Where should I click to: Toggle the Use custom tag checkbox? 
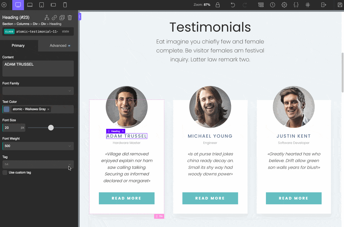coord(5,173)
